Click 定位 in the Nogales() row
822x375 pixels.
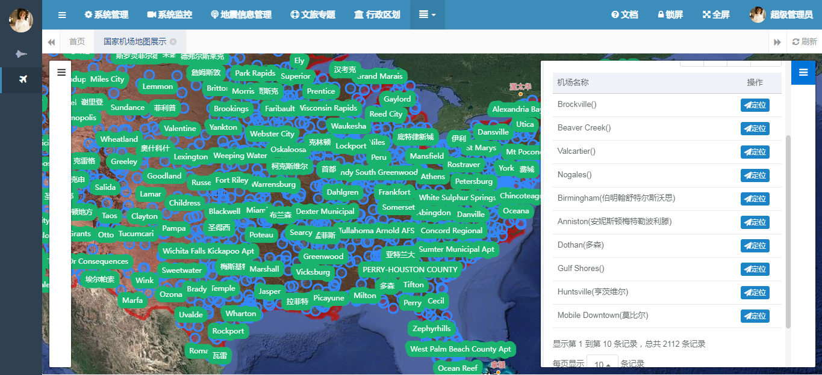(x=755, y=175)
